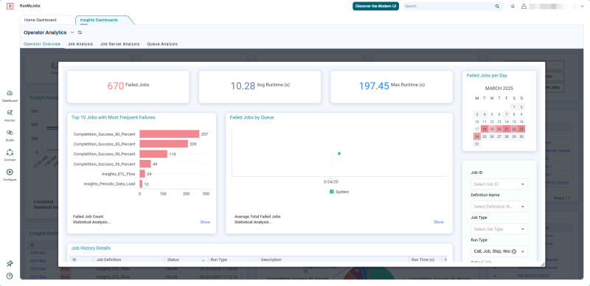Open the help question mark icon
This screenshot has width=590, height=286.
click(10, 276)
